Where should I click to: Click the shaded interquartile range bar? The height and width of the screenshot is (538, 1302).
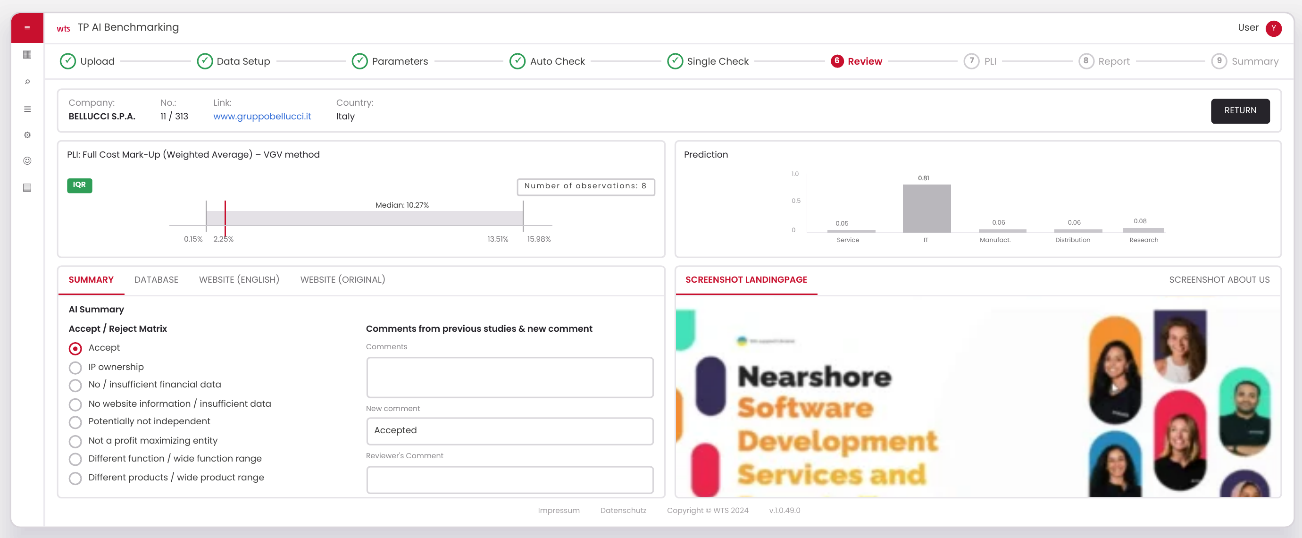pyautogui.click(x=364, y=219)
